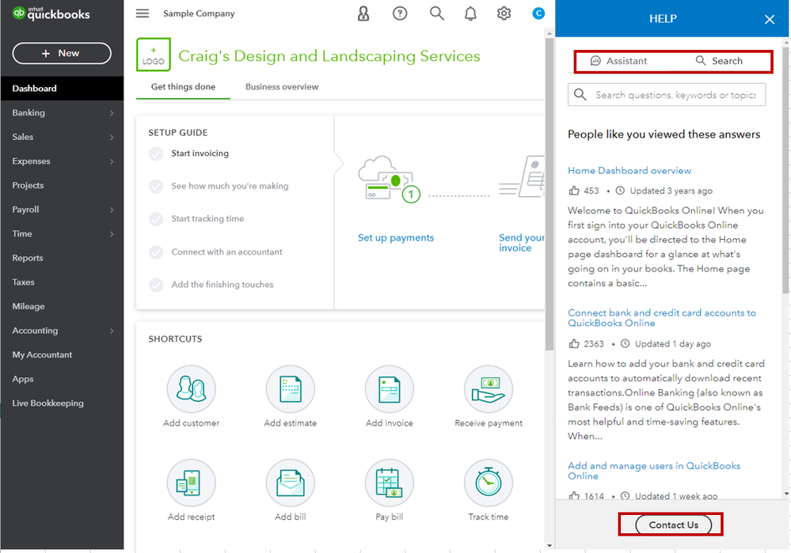This screenshot has height=553, width=791.
Task: Switch to the Get things done tab
Action: (x=183, y=87)
